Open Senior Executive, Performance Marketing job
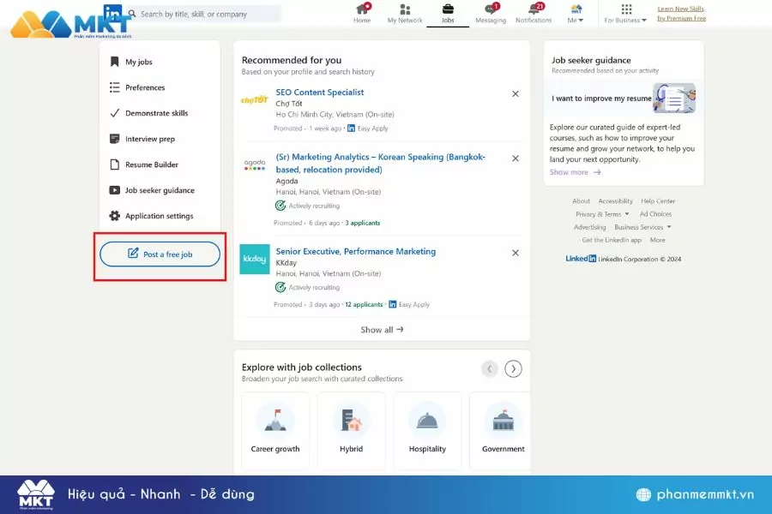This screenshot has height=514, width=772. click(x=355, y=251)
